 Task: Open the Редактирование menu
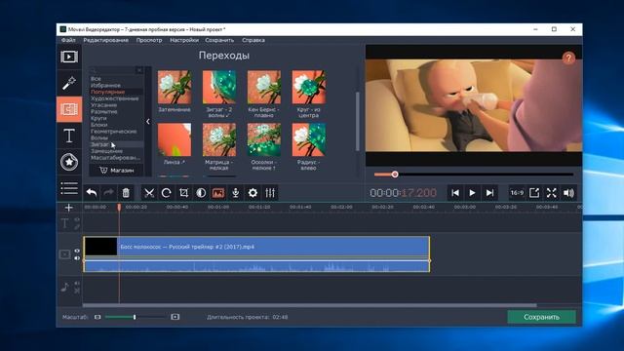pos(106,40)
